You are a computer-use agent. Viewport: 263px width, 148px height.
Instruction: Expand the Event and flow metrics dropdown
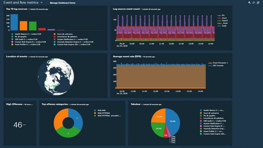(x=41, y=3)
